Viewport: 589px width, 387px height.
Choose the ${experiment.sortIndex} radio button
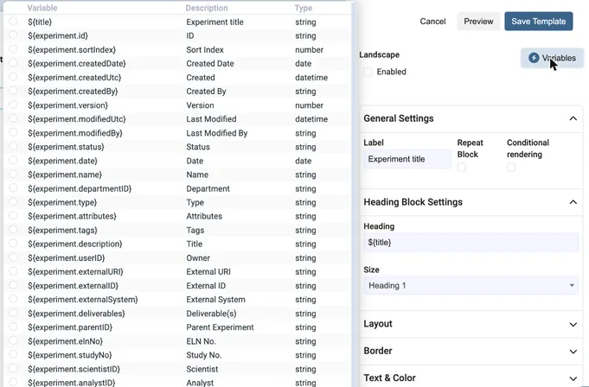click(x=13, y=48)
